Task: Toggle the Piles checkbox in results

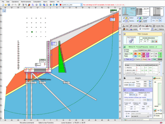Action: [x=141, y=59]
